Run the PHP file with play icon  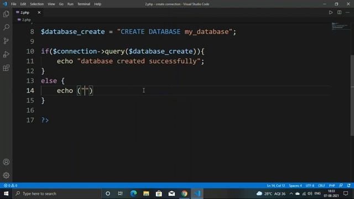(331, 12)
